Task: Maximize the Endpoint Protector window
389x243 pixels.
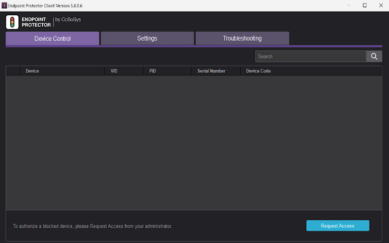Action: coord(365,5)
